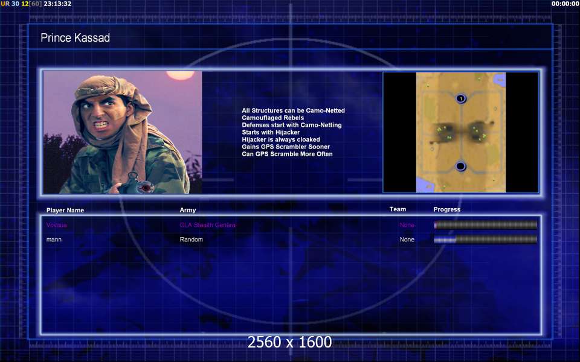The height and width of the screenshot is (362, 580).
Task: Click 'Can GPS Scramble More Often' line
Action: 288,154
